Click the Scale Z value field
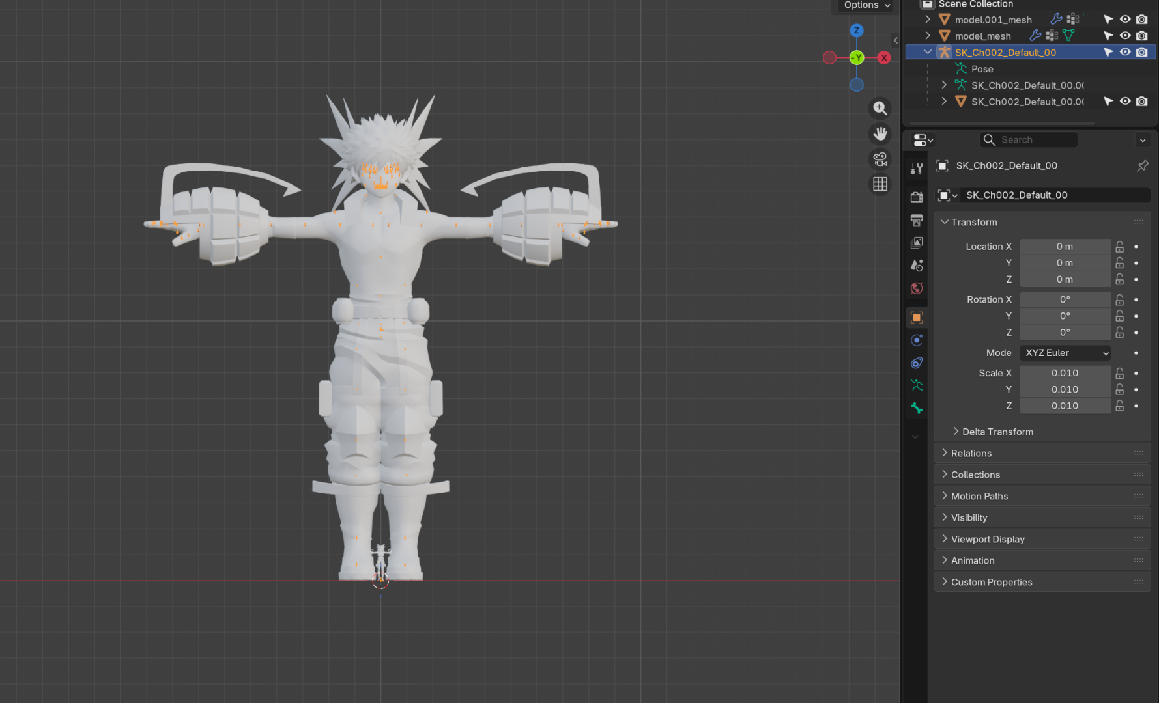The width and height of the screenshot is (1159, 703). (1065, 406)
